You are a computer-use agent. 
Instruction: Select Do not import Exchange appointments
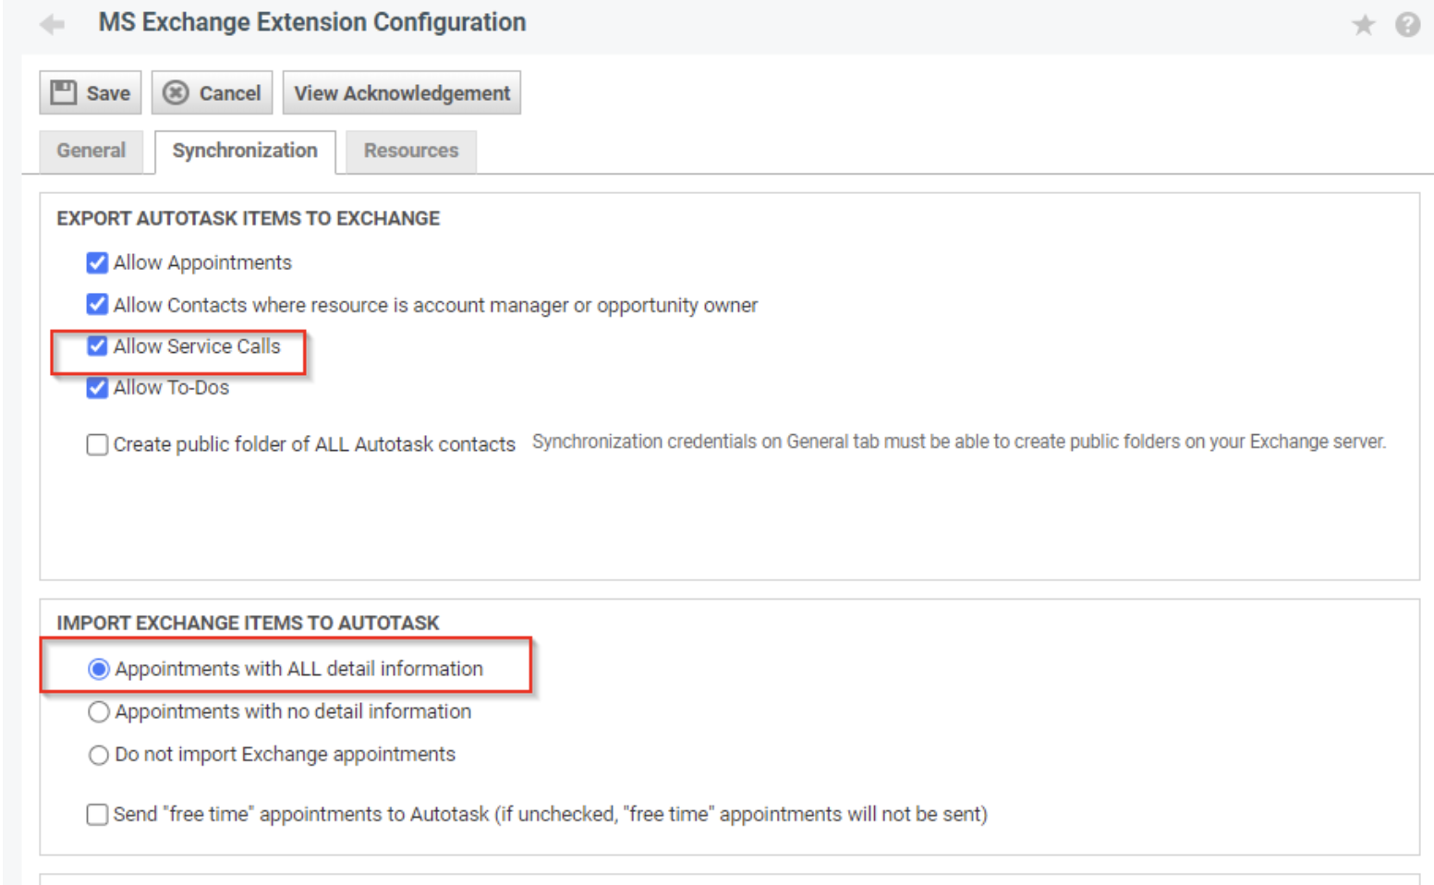tap(99, 755)
